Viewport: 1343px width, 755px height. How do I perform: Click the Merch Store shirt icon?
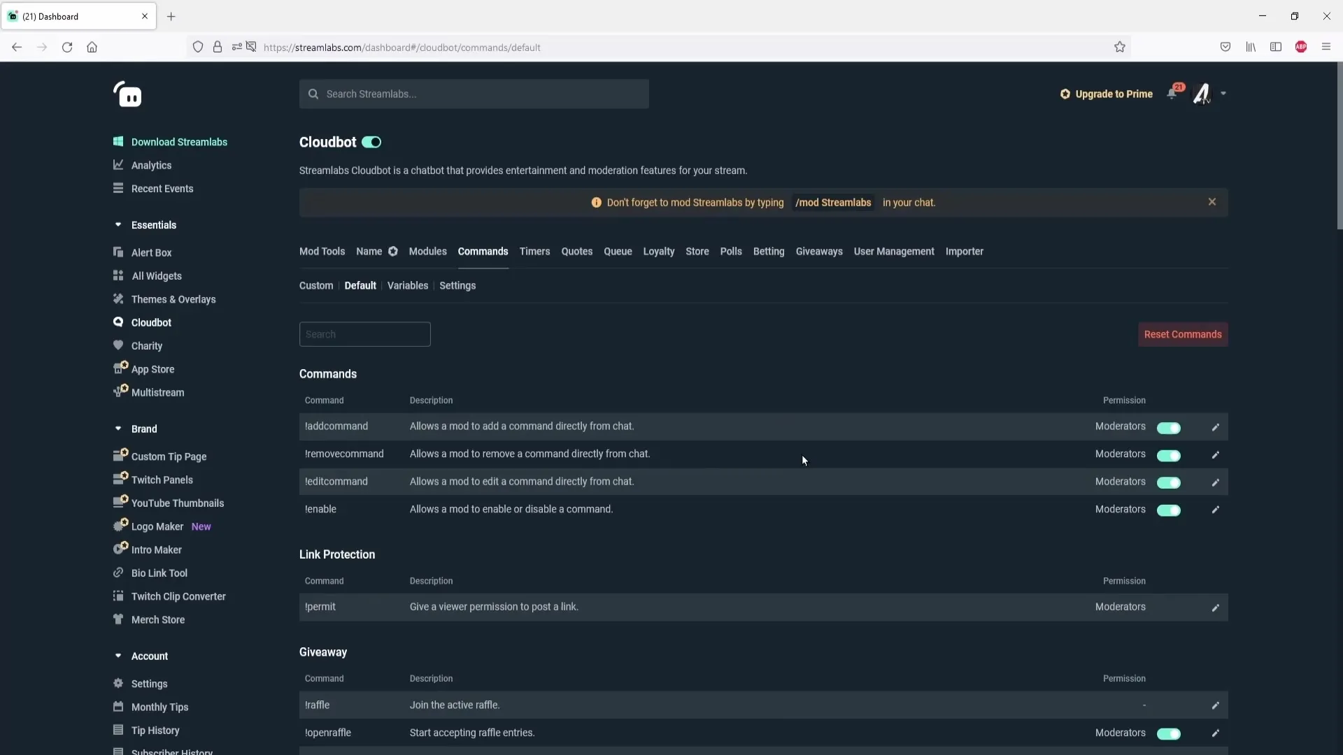tap(118, 619)
